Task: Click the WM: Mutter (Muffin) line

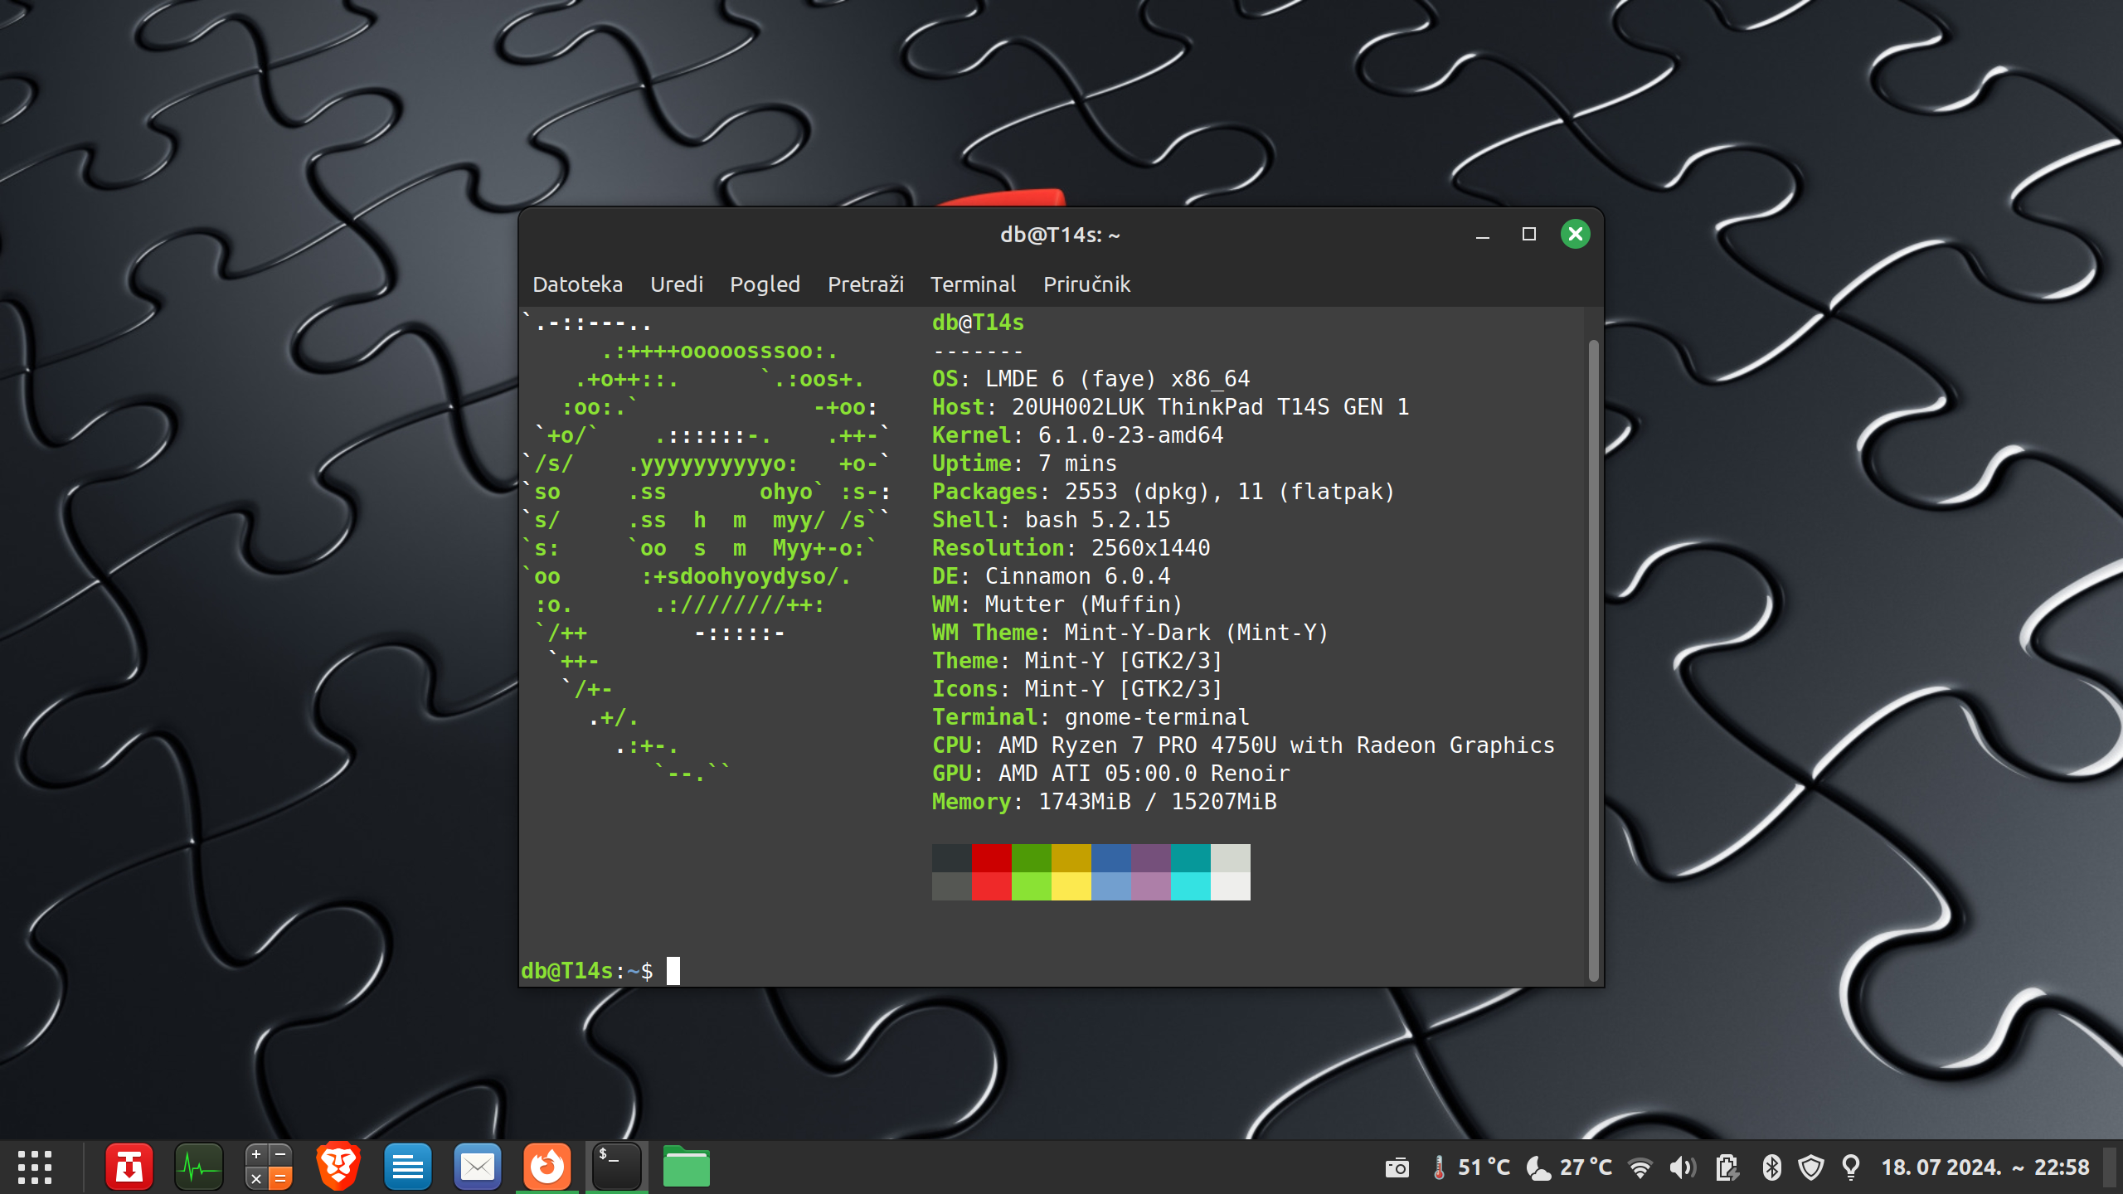Action: [x=1057, y=604]
